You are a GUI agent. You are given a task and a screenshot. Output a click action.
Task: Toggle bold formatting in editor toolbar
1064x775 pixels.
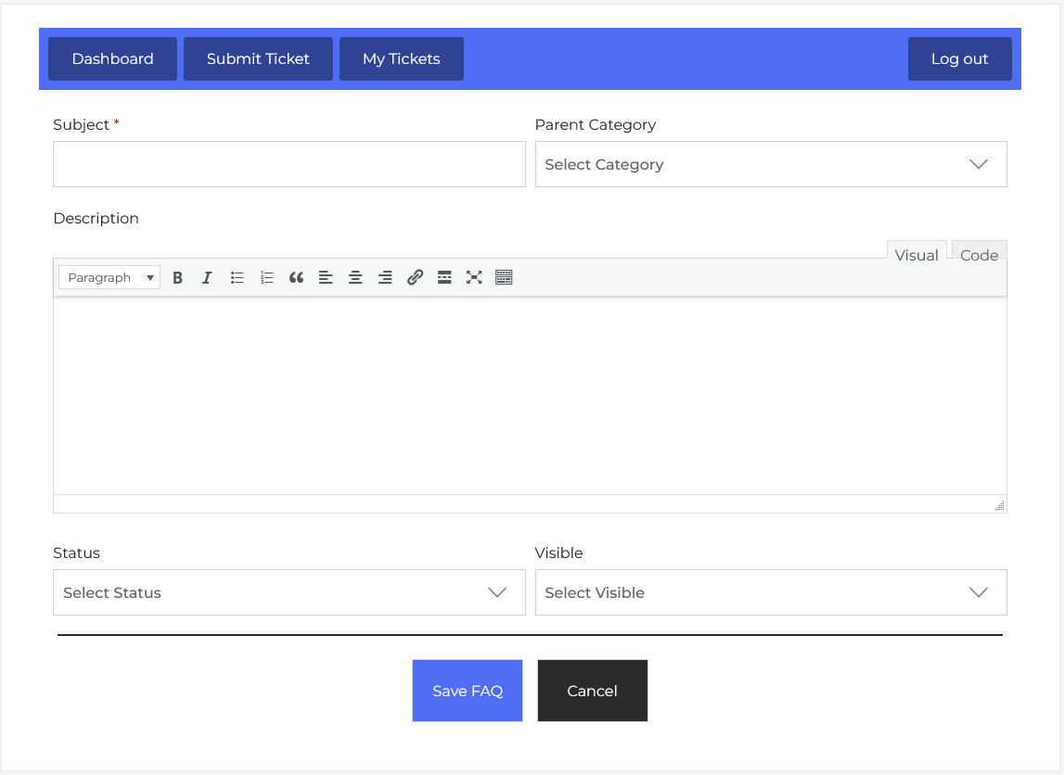[x=178, y=277]
